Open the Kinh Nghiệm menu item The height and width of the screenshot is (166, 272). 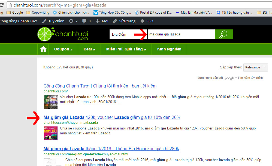click(x=169, y=49)
